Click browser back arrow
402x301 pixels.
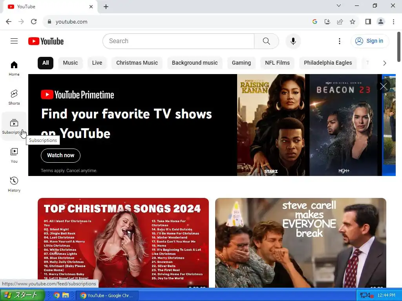point(9,22)
